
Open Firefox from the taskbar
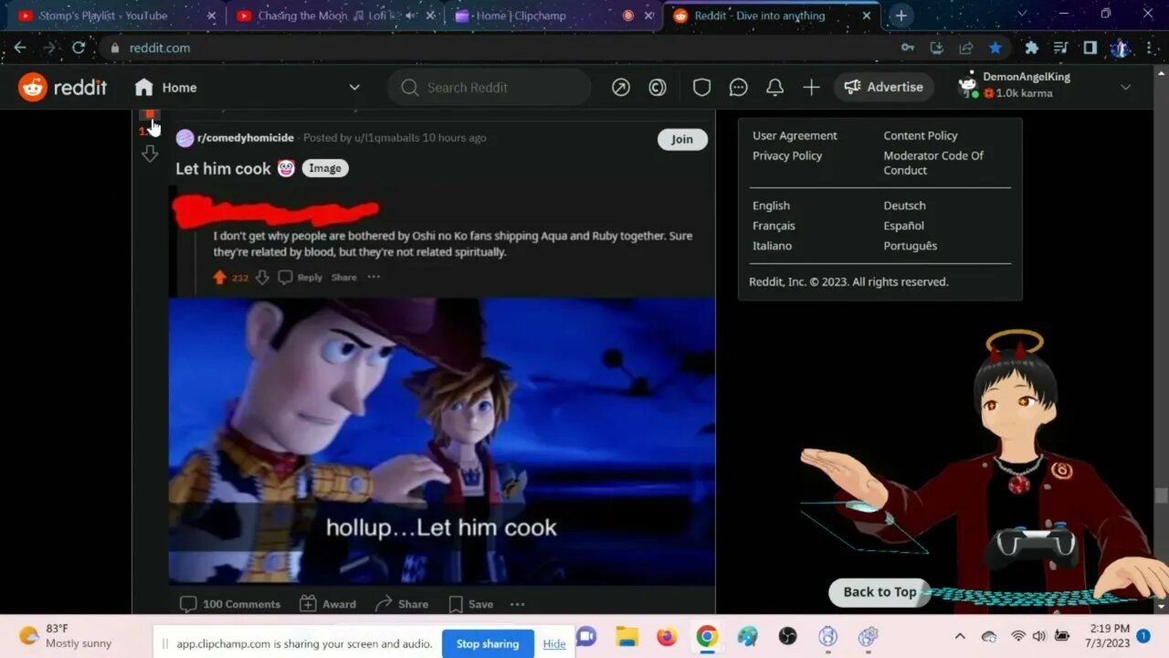pos(667,636)
